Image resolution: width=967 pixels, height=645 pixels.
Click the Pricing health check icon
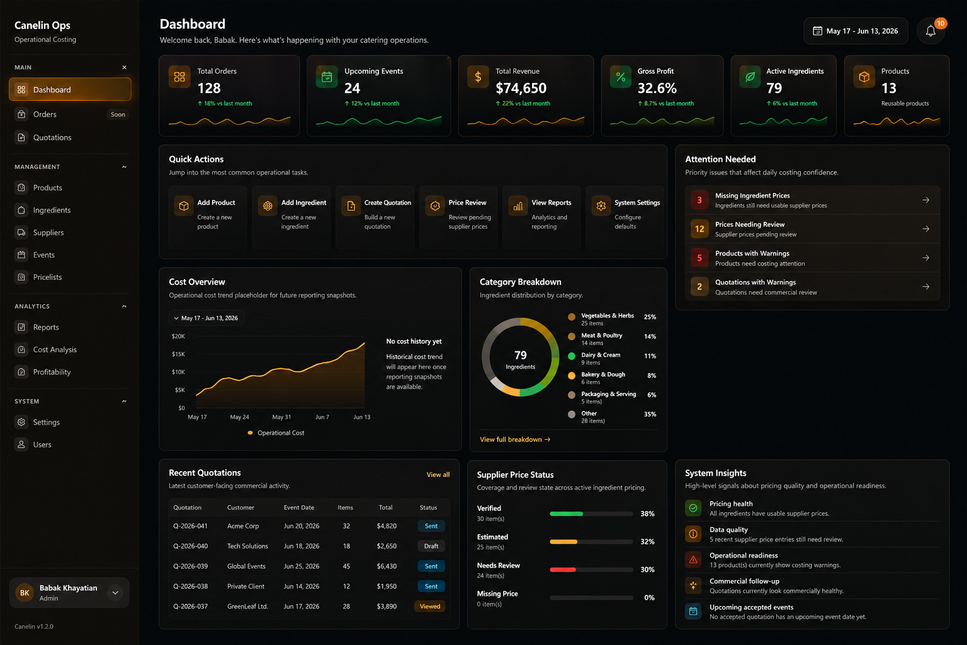click(x=693, y=508)
